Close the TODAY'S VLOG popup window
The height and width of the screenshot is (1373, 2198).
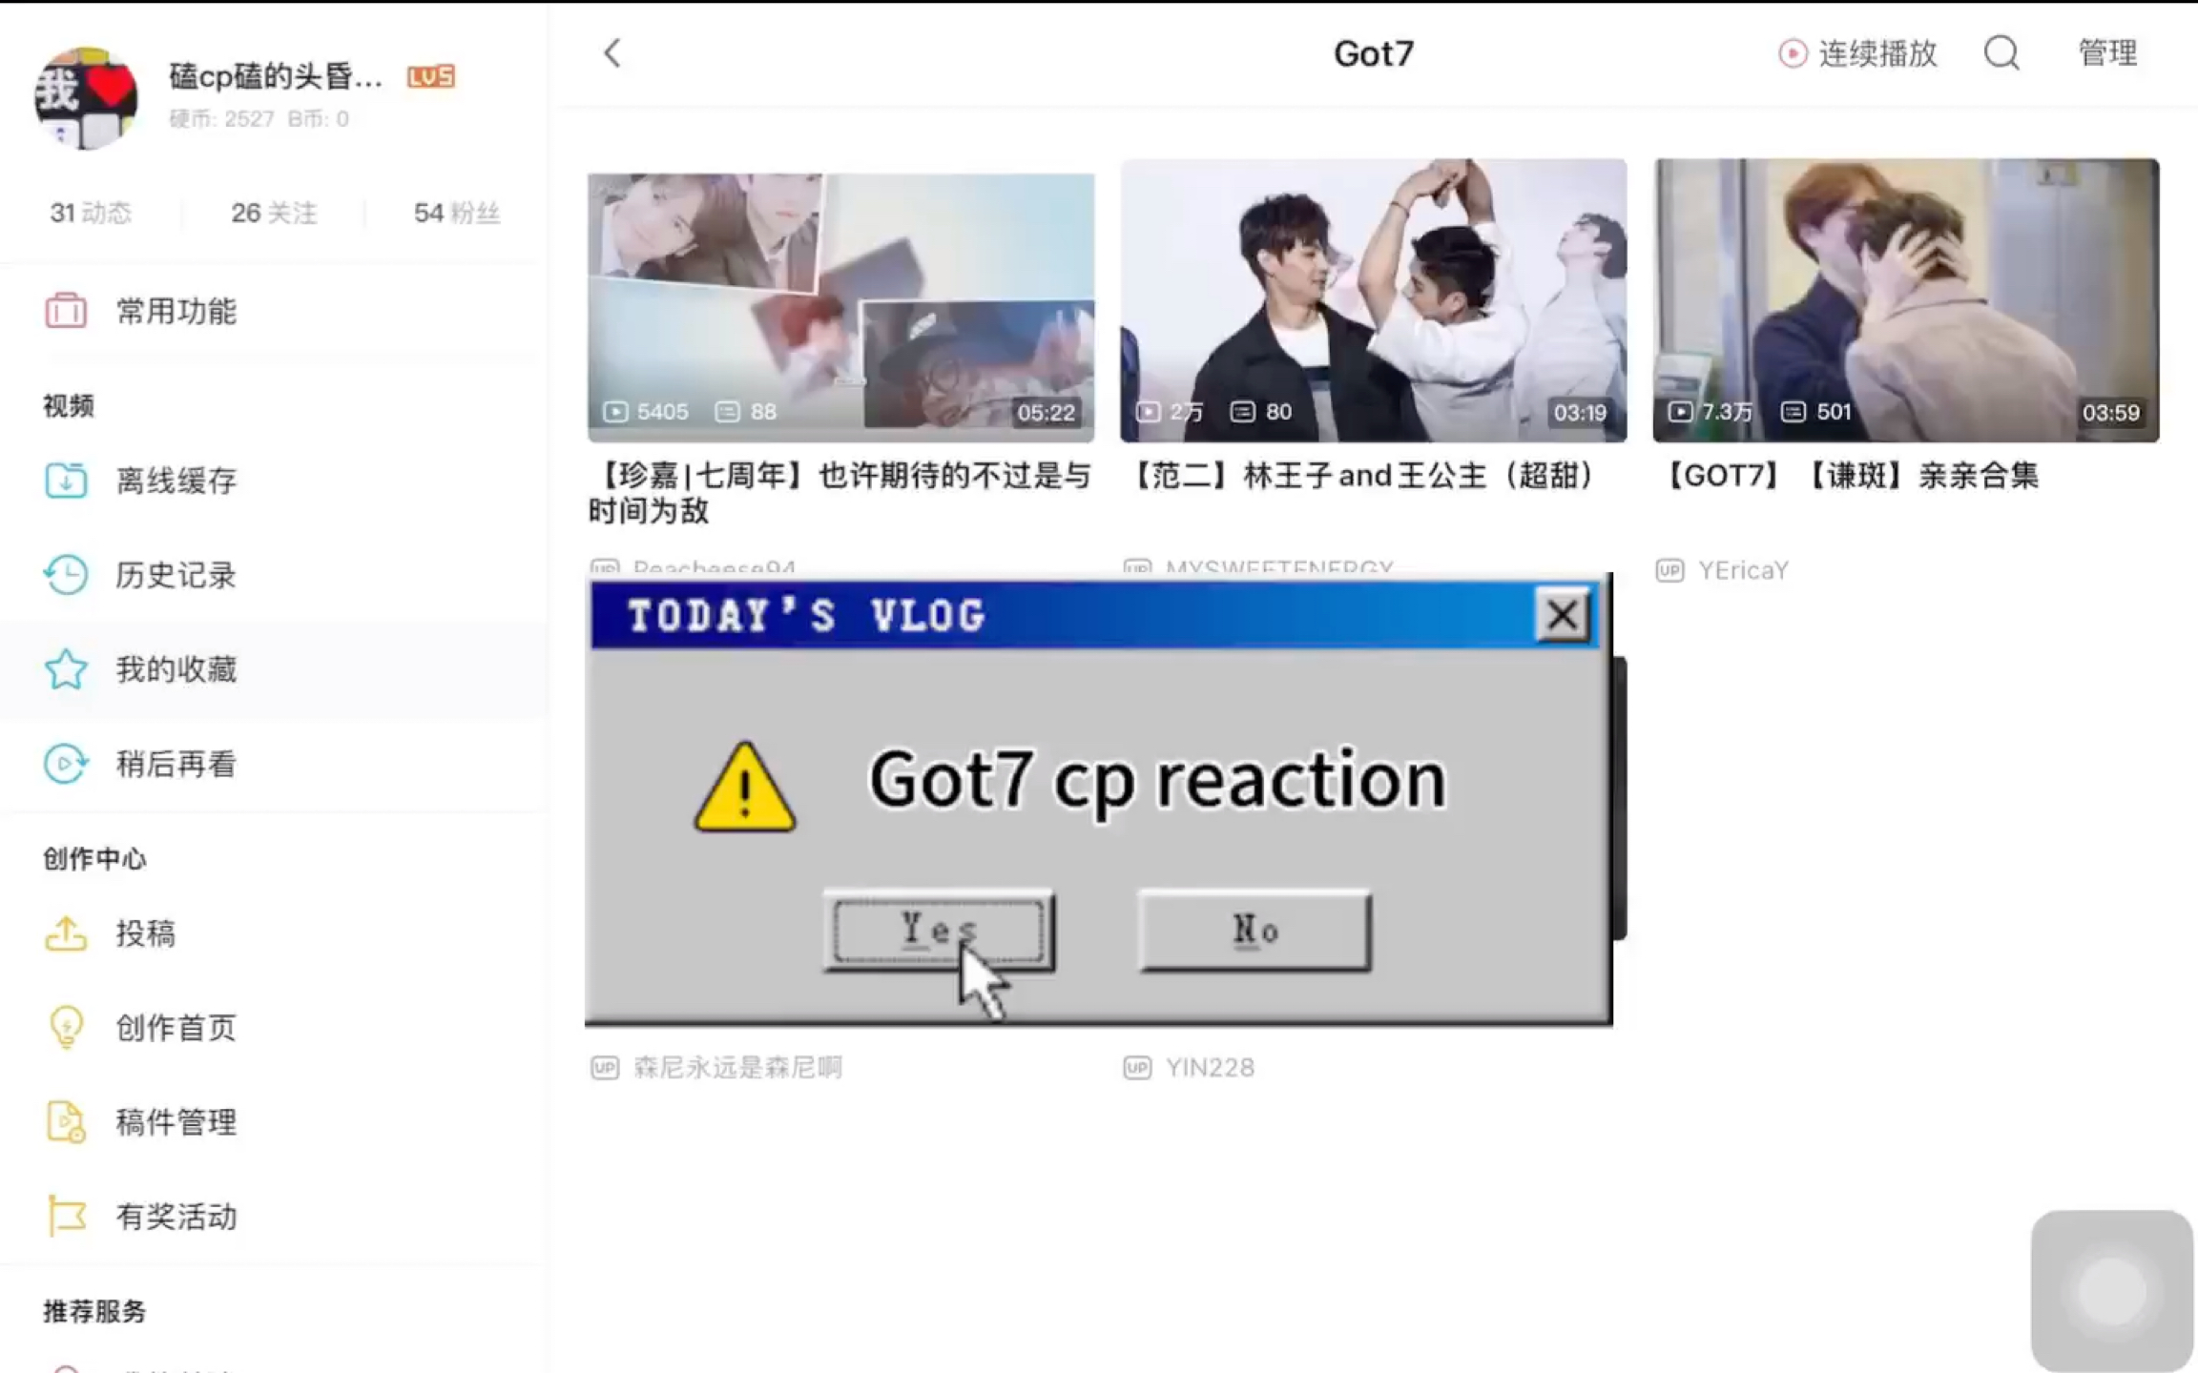coord(1562,615)
